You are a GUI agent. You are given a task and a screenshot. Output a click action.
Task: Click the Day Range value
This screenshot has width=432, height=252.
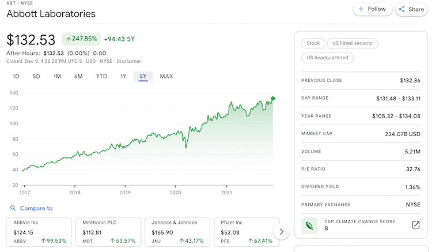(399, 99)
